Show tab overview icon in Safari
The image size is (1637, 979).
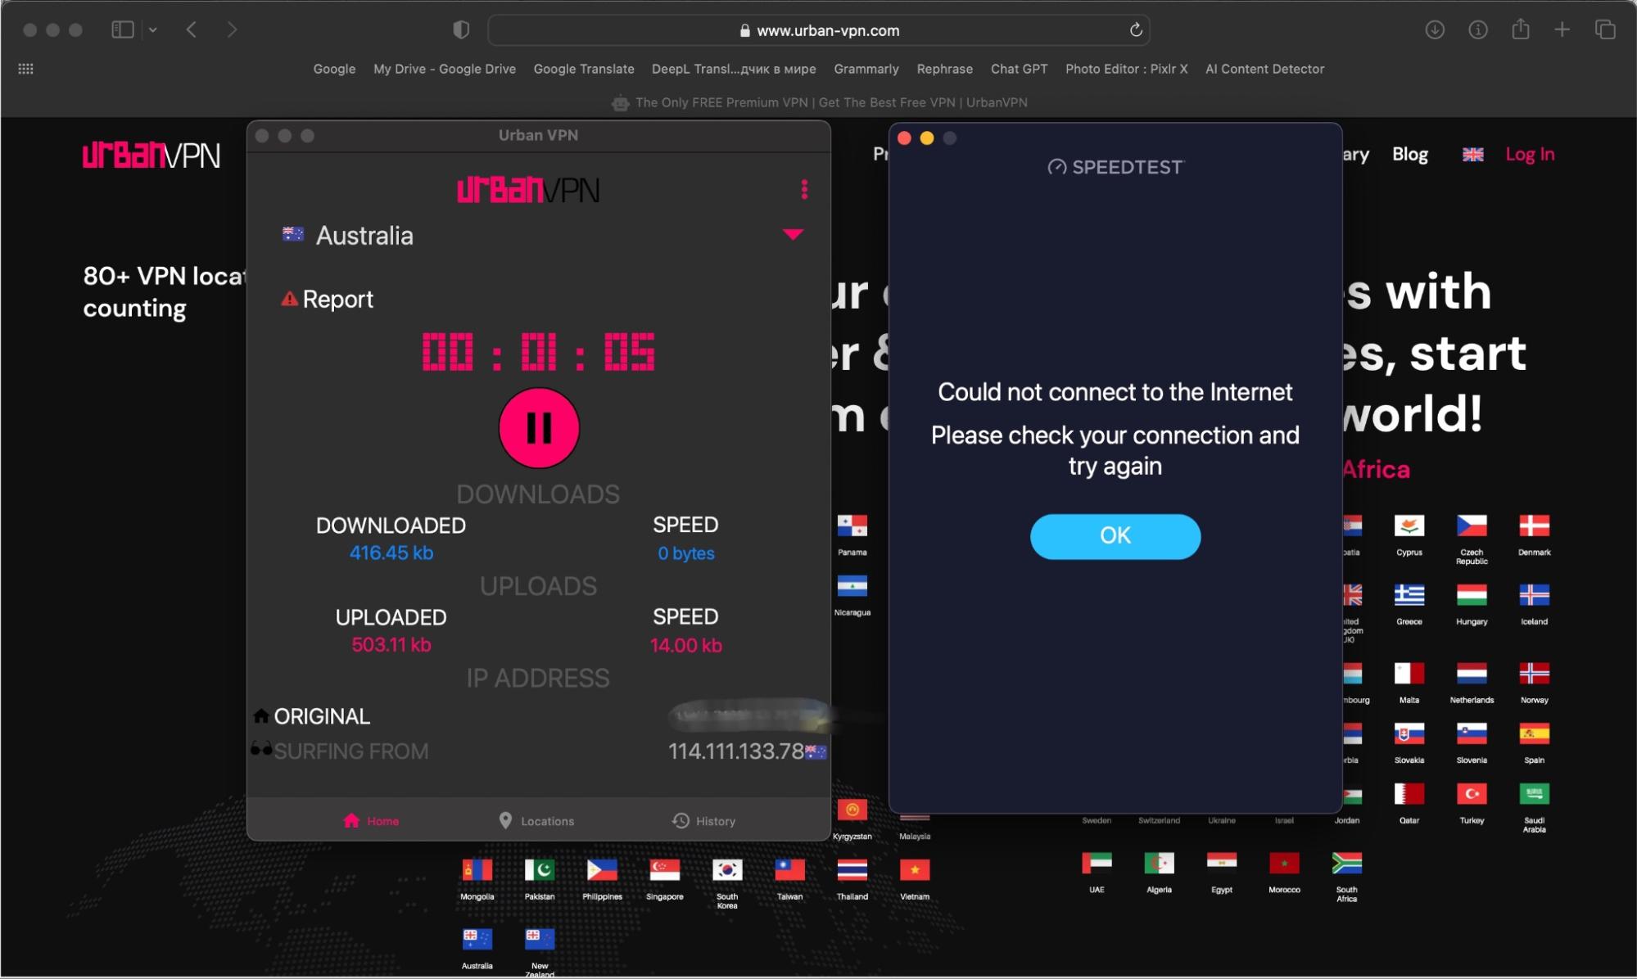click(1605, 30)
